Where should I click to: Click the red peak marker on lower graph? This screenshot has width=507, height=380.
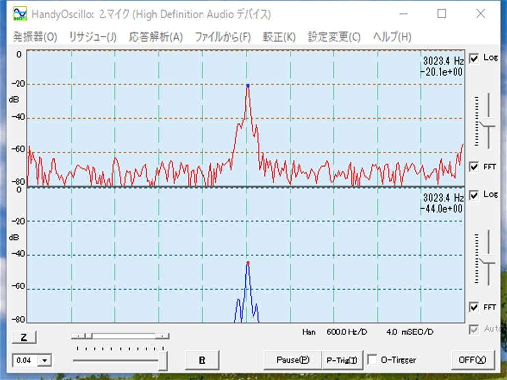(x=248, y=263)
